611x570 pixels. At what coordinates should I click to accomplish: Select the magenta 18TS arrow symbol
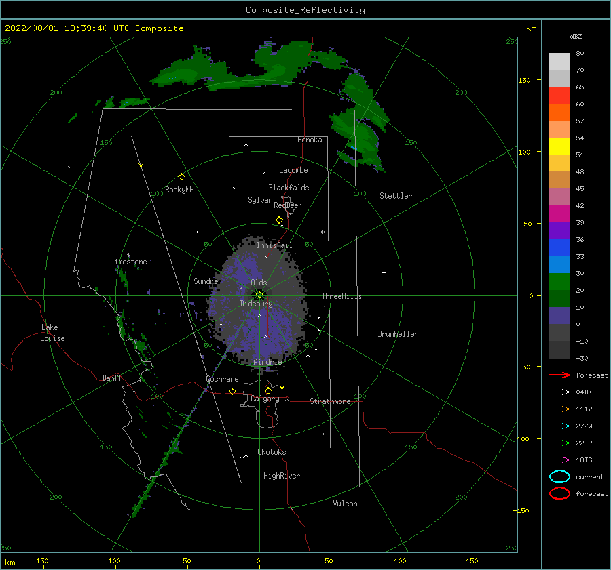point(559,460)
